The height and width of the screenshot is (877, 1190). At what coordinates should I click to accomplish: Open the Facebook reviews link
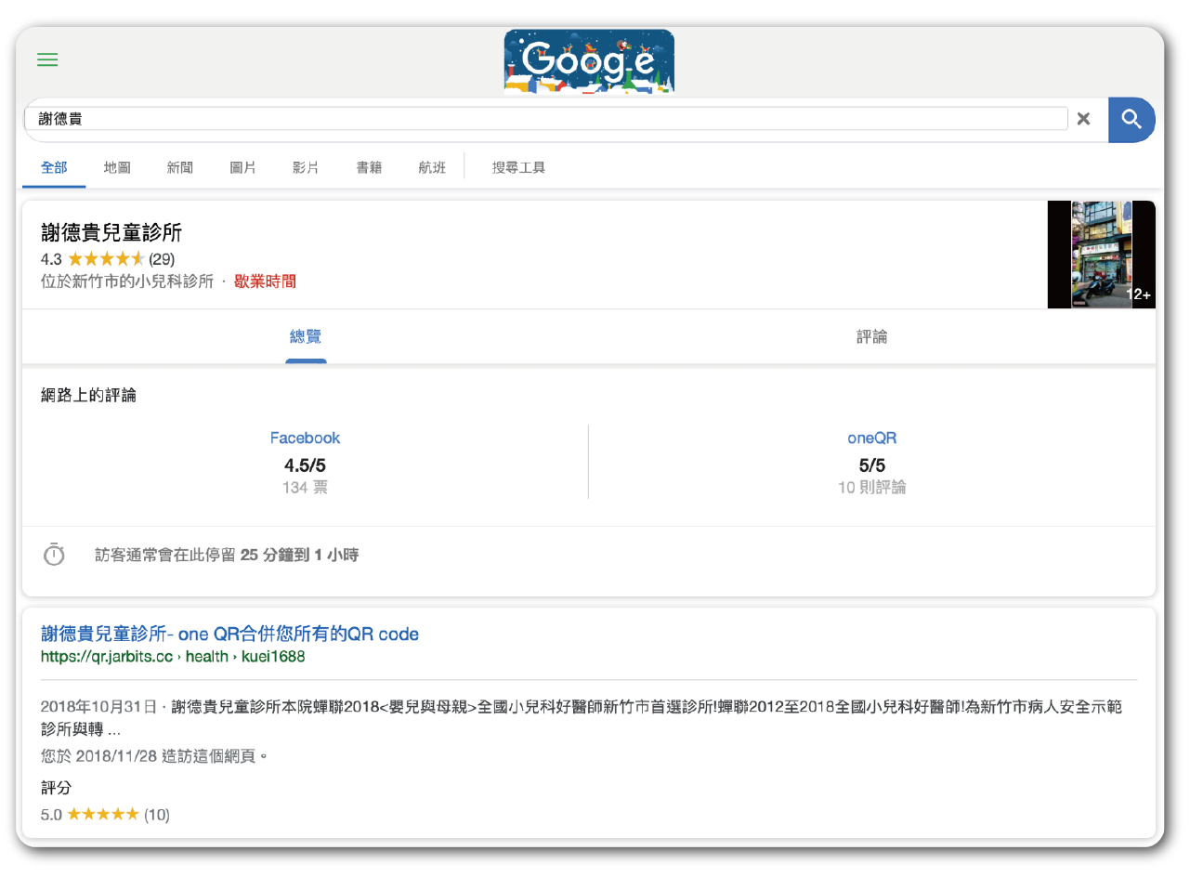(306, 438)
